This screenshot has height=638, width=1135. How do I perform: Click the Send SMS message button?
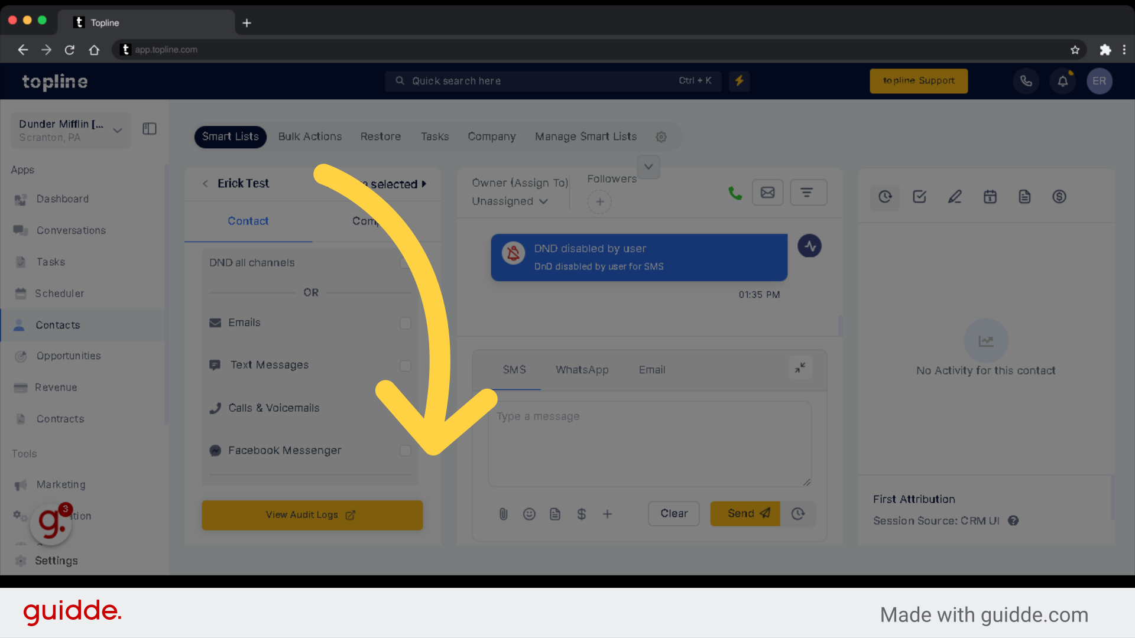[x=744, y=513]
